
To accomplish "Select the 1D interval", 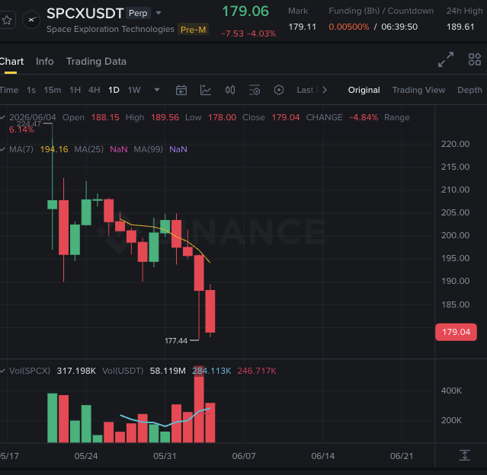I will pos(114,90).
